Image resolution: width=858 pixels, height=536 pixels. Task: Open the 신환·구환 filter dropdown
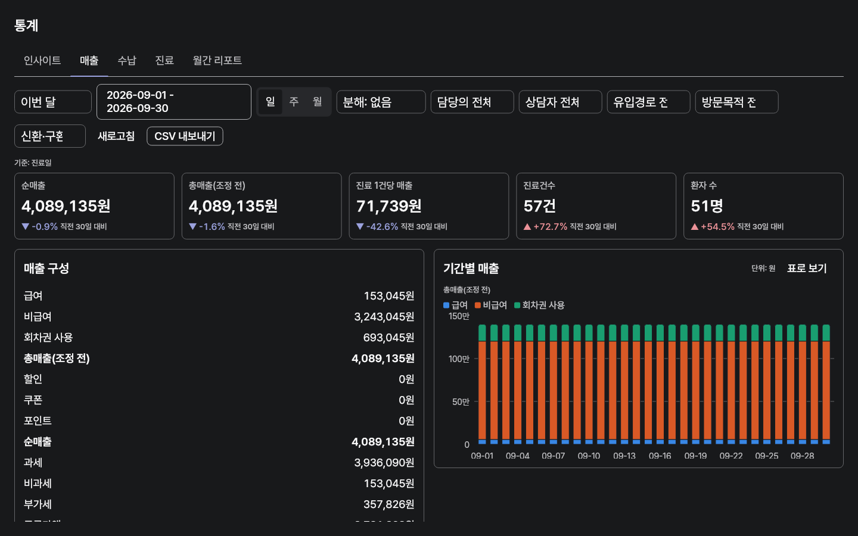pyautogui.click(x=50, y=136)
